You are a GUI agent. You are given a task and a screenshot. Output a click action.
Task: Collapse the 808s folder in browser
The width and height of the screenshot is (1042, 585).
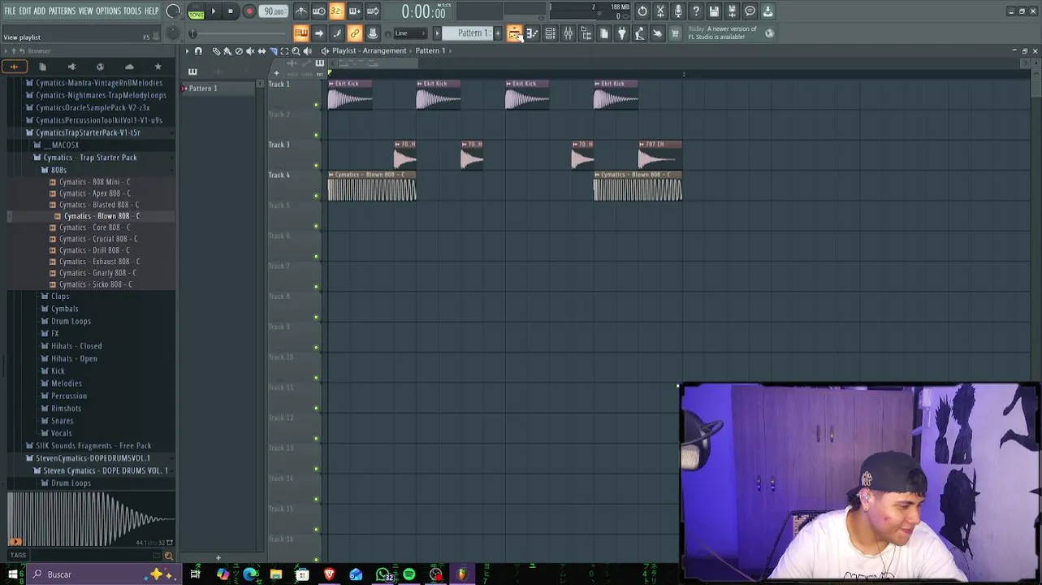[58, 170]
